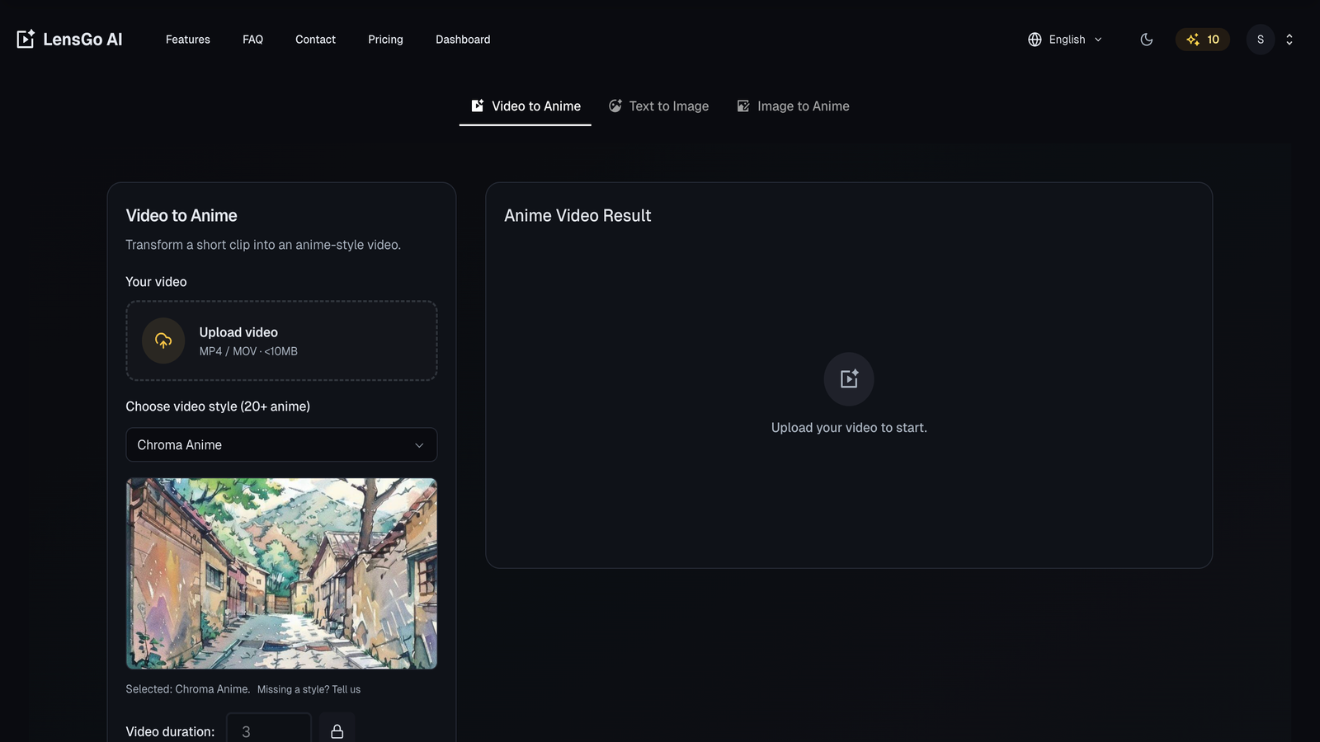Screen dimensions: 1320x742
Task: Go to the Dashboard link
Action: pos(463,40)
